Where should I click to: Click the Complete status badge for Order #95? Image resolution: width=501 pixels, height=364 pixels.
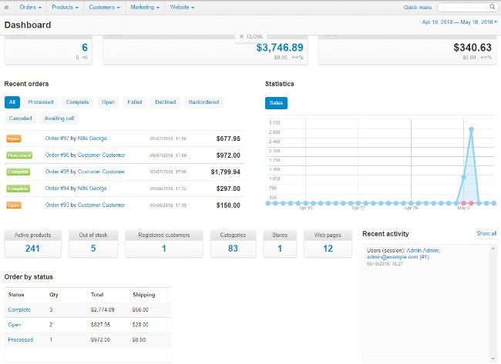(x=18, y=172)
